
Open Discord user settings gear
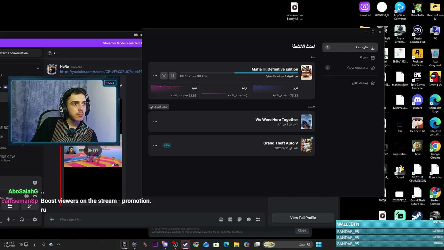coord(35,219)
